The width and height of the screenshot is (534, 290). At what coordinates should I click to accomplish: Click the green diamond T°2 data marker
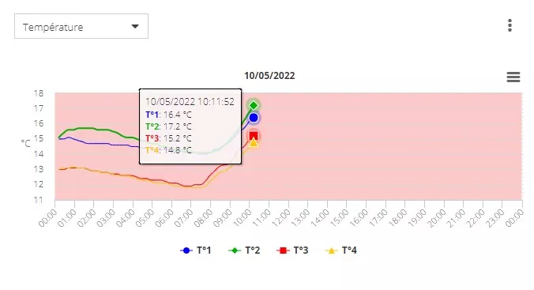(254, 105)
